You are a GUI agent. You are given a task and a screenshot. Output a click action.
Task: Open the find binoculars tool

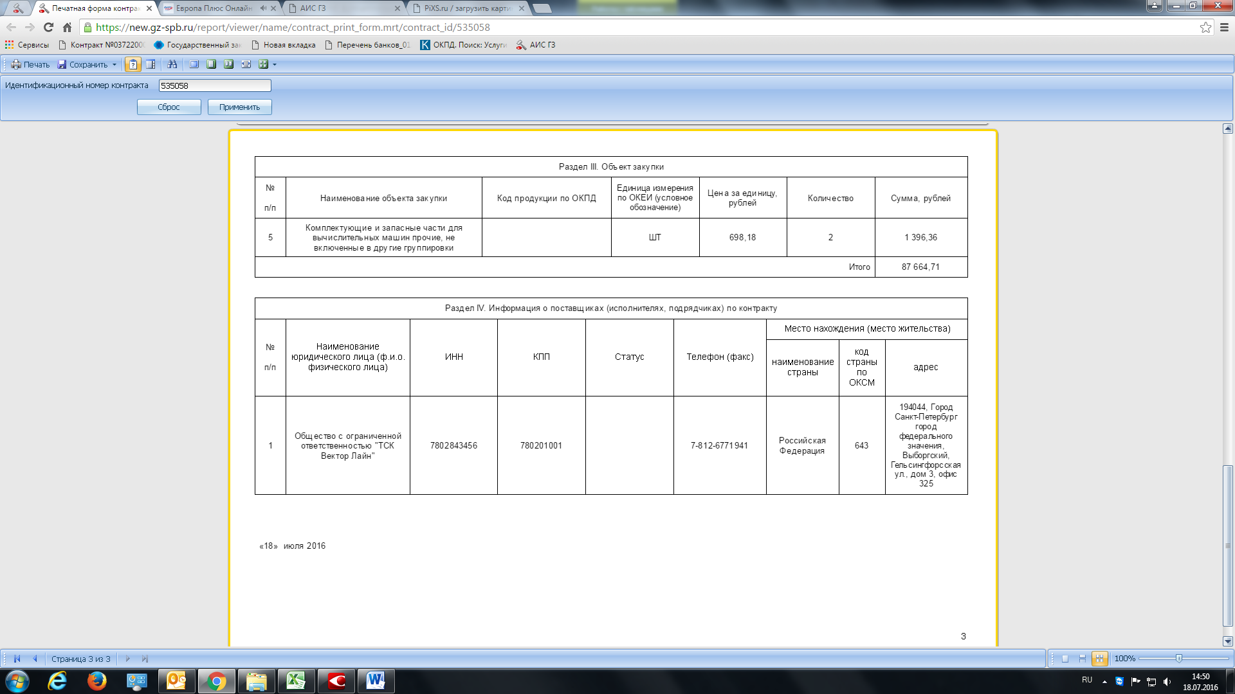172,64
